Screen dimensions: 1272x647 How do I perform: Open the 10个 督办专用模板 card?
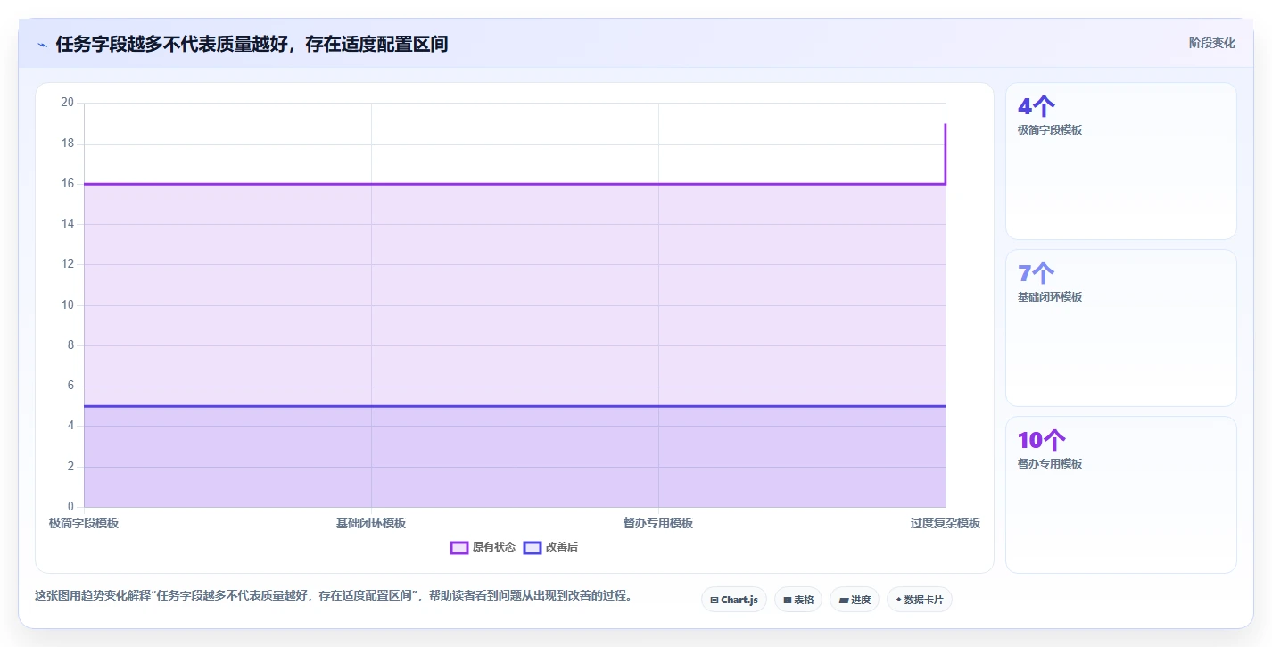1121,495
